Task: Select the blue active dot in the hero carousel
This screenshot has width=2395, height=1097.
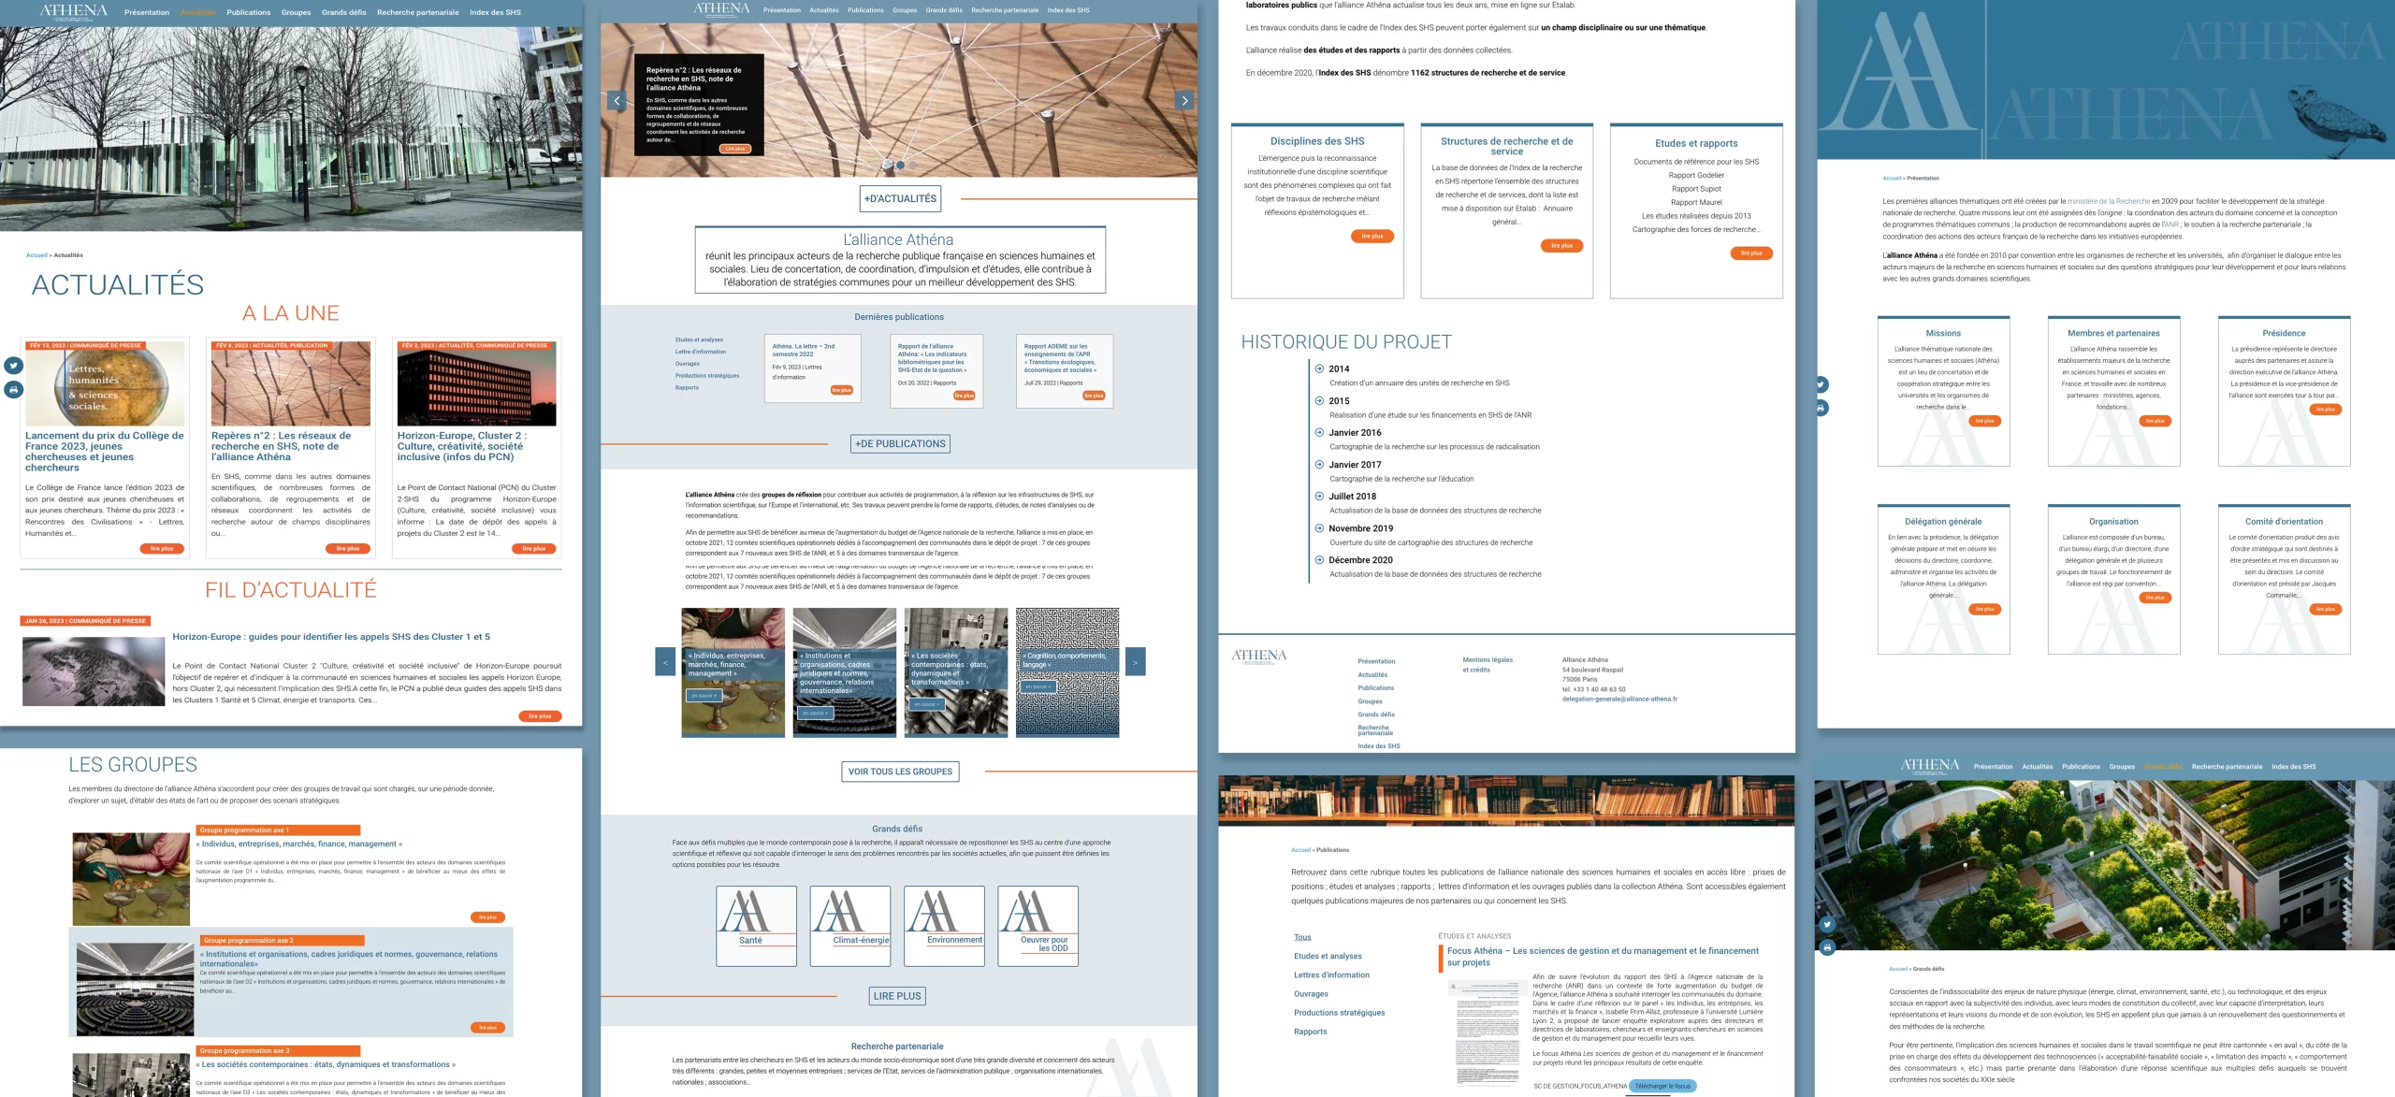Action: click(900, 165)
